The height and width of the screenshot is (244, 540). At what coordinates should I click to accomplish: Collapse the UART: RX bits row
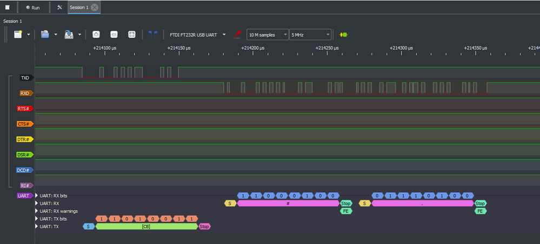37,196
